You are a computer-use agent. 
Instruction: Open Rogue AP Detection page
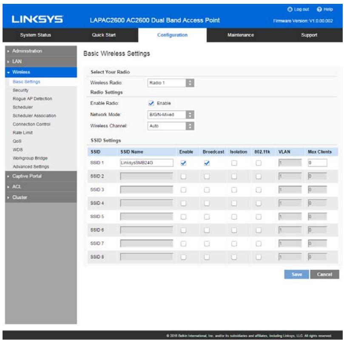pyautogui.click(x=32, y=99)
